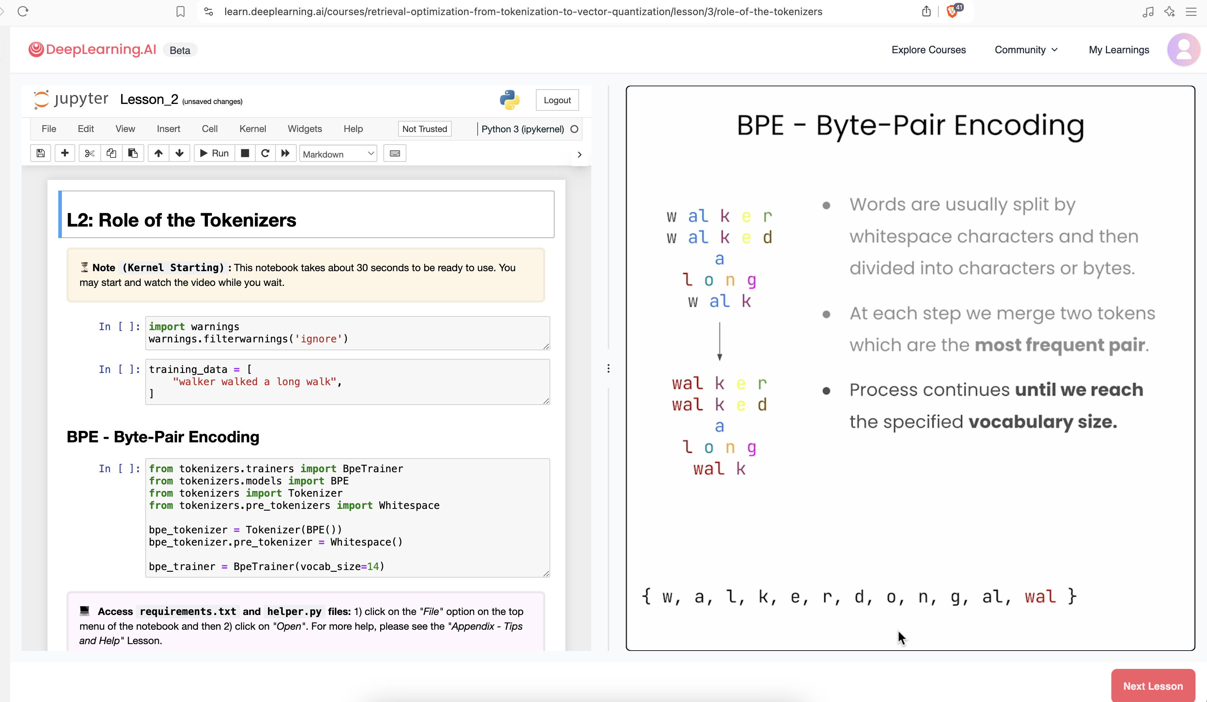Click the copy cells icon

pos(111,153)
